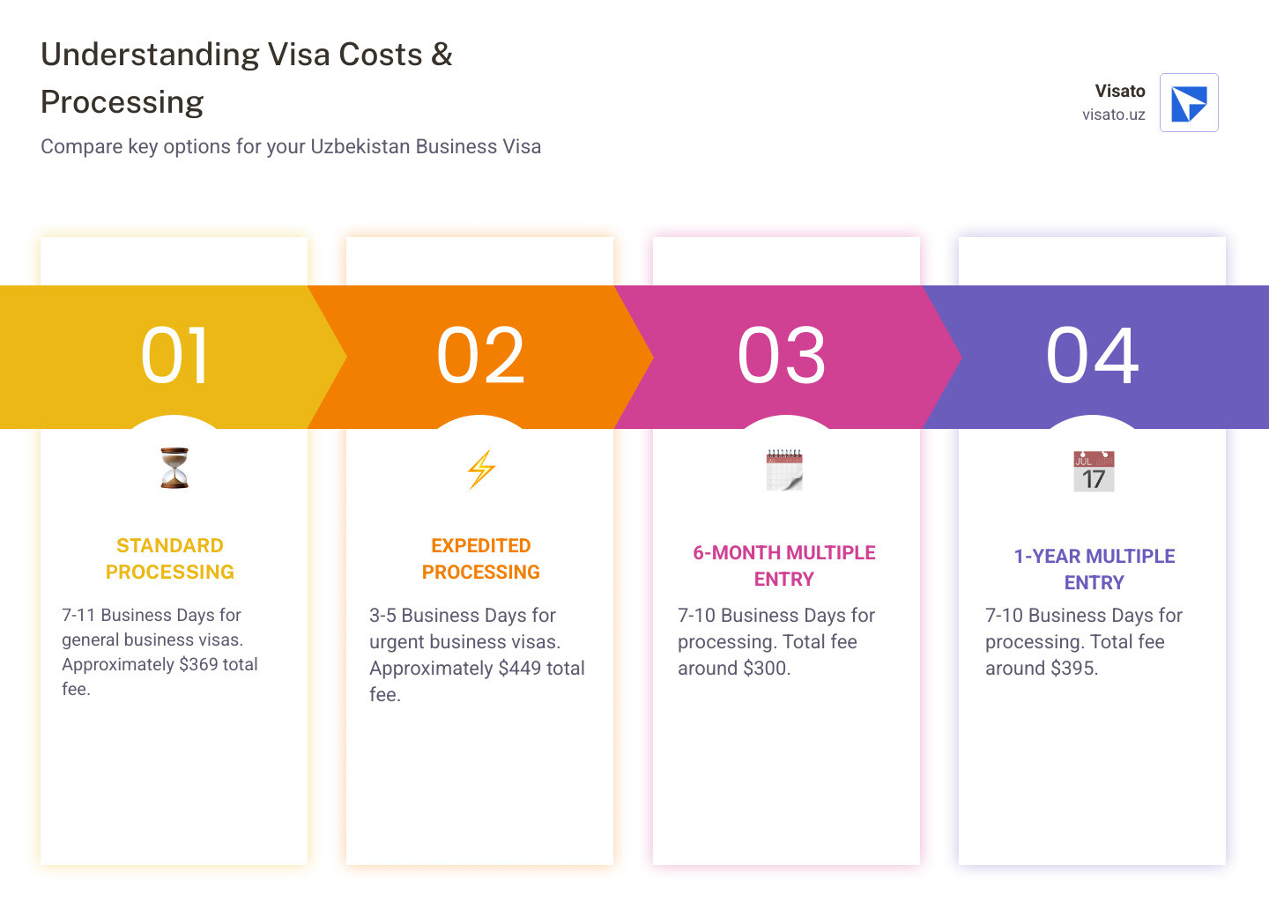This screenshot has width=1269, height=902.
Task: Click the purple 04 arrow banner
Action: pos(1093,356)
